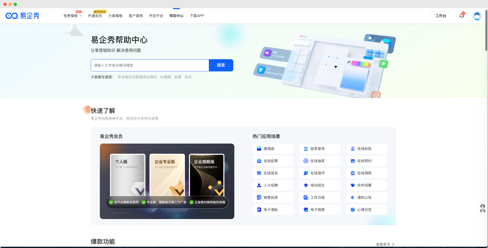Click the 爆款功能 section heading

pyautogui.click(x=103, y=242)
